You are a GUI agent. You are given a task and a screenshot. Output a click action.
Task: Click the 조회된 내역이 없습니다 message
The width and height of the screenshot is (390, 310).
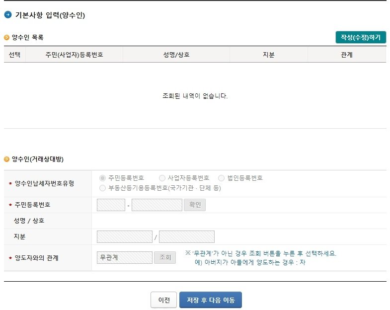(x=195, y=96)
